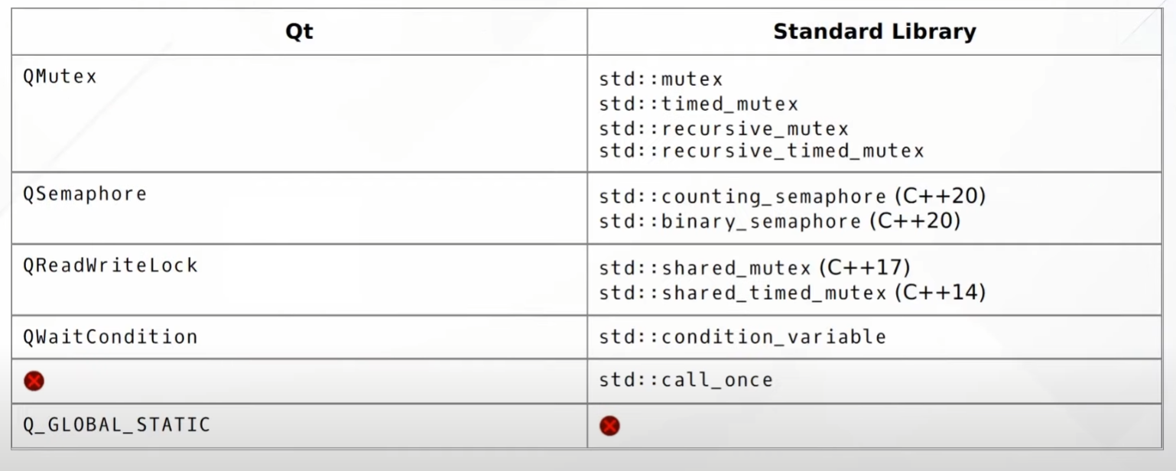1176x471 pixels.
Task: Click the std::timed_mutex entry
Action: (x=698, y=104)
